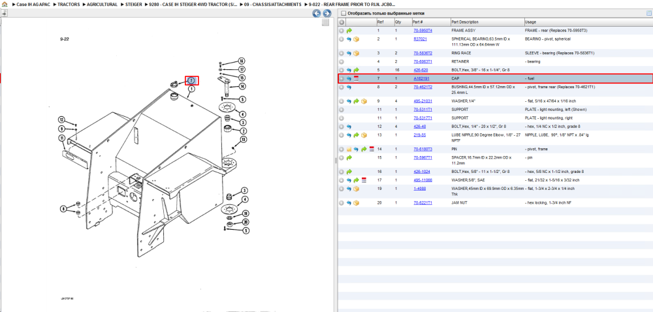Image resolution: width=653 pixels, height=312 pixels.
Task: Select callout 20 in the diagram
Action: [x=246, y=222]
